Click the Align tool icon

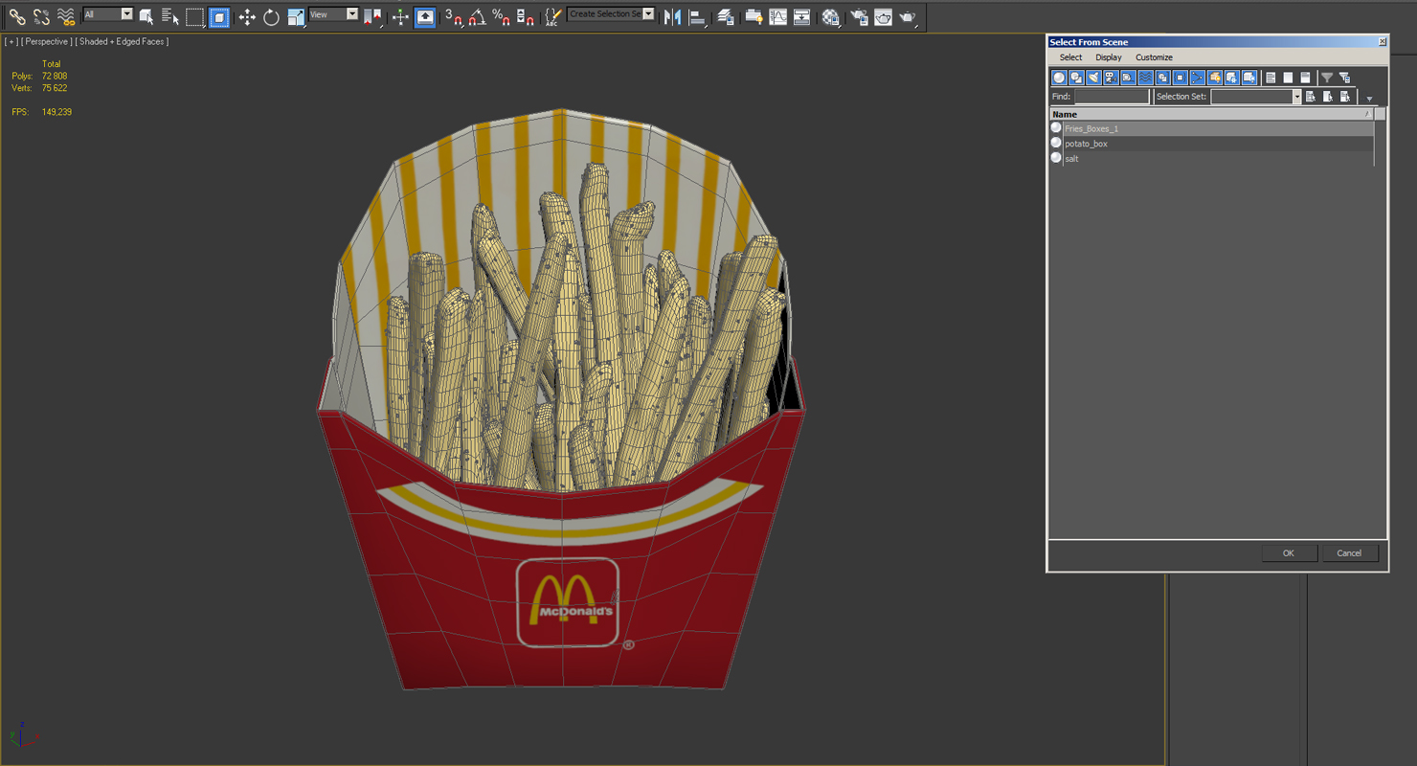tap(697, 16)
